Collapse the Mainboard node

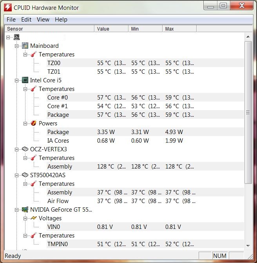point(16,46)
